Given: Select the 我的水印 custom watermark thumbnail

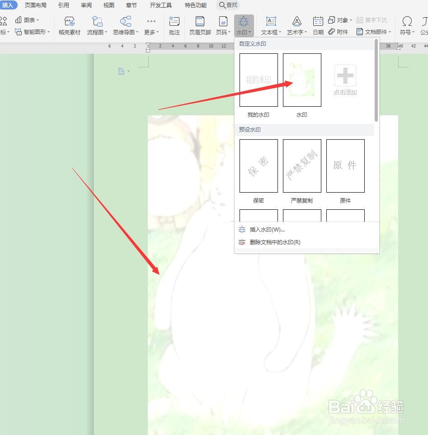Looking at the screenshot, I should pyautogui.click(x=259, y=80).
